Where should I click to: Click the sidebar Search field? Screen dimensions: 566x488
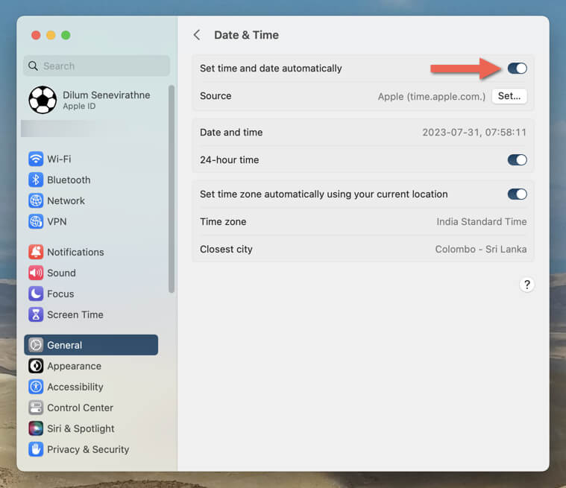point(97,66)
